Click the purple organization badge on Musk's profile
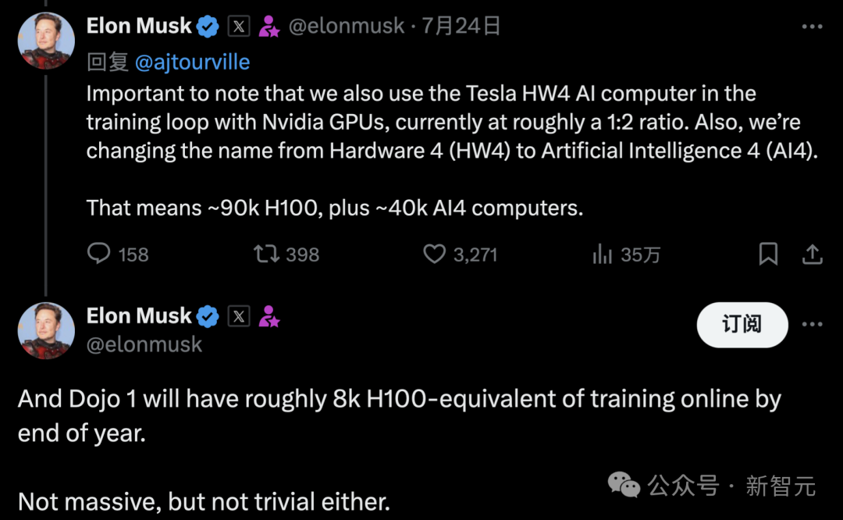Screen dimensions: 843x520 [269, 25]
